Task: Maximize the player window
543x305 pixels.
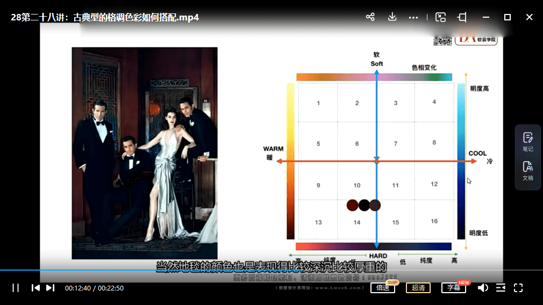Action: pyautogui.click(x=507, y=17)
